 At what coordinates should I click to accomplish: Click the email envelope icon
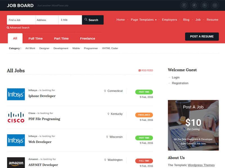pos(215,5)
